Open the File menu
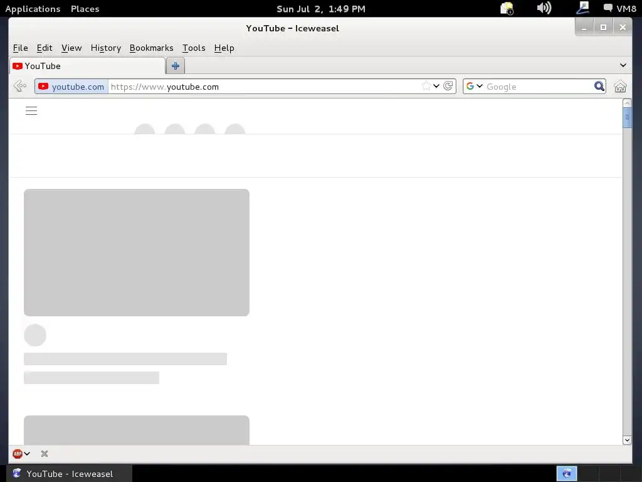This screenshot has width=642, height=482. (x=21, y=48)
